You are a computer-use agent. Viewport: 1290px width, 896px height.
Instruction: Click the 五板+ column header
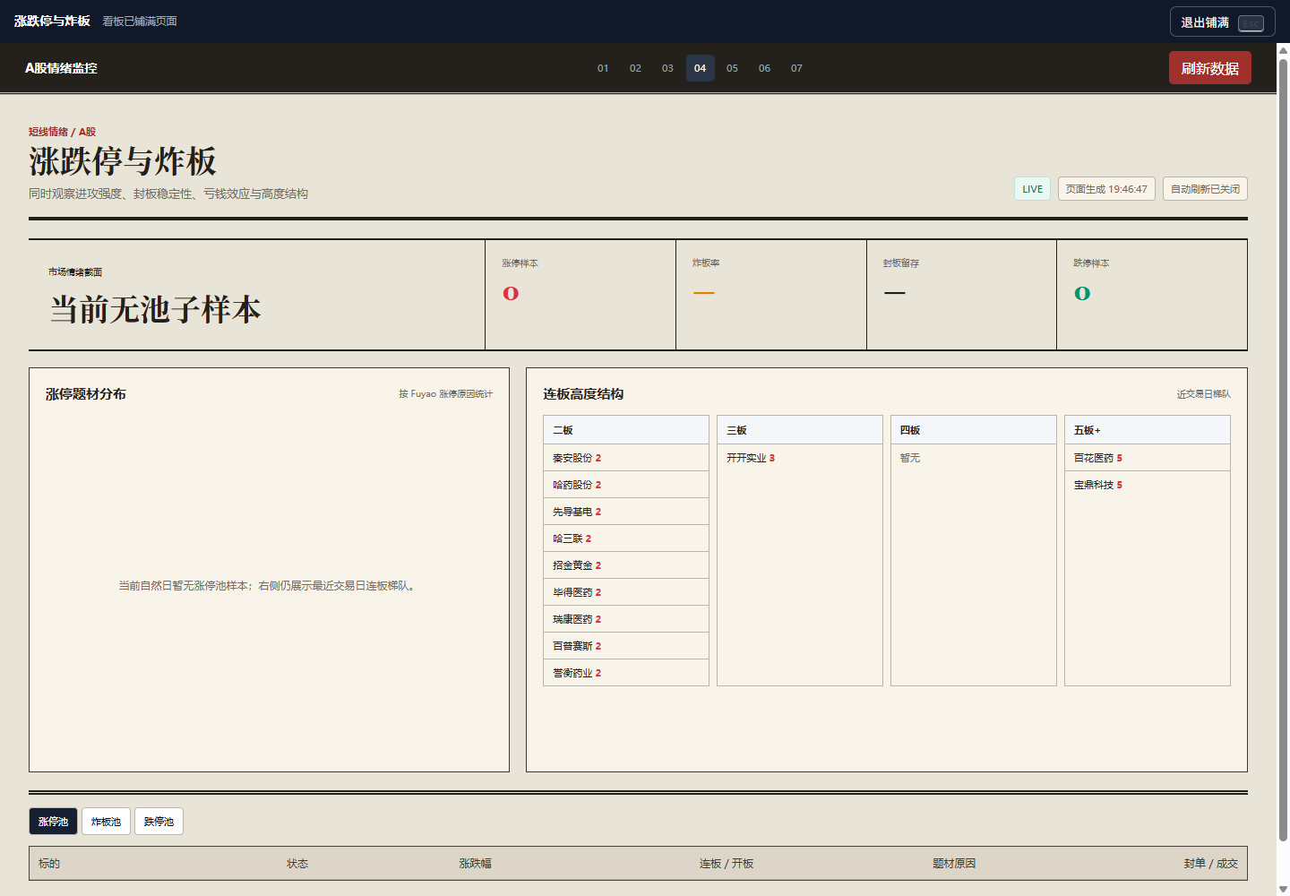[1148, 430]
